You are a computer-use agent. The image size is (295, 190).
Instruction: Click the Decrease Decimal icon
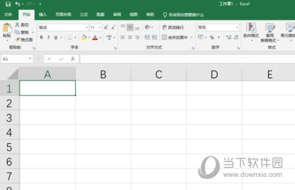click(236, 37)
